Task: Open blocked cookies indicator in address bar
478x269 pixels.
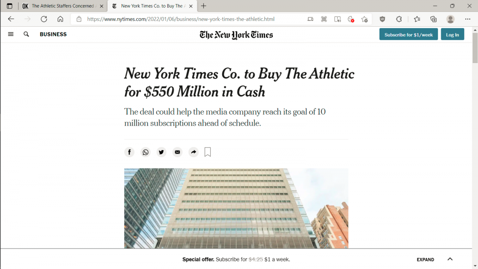Action: click(x=351, y=19)
